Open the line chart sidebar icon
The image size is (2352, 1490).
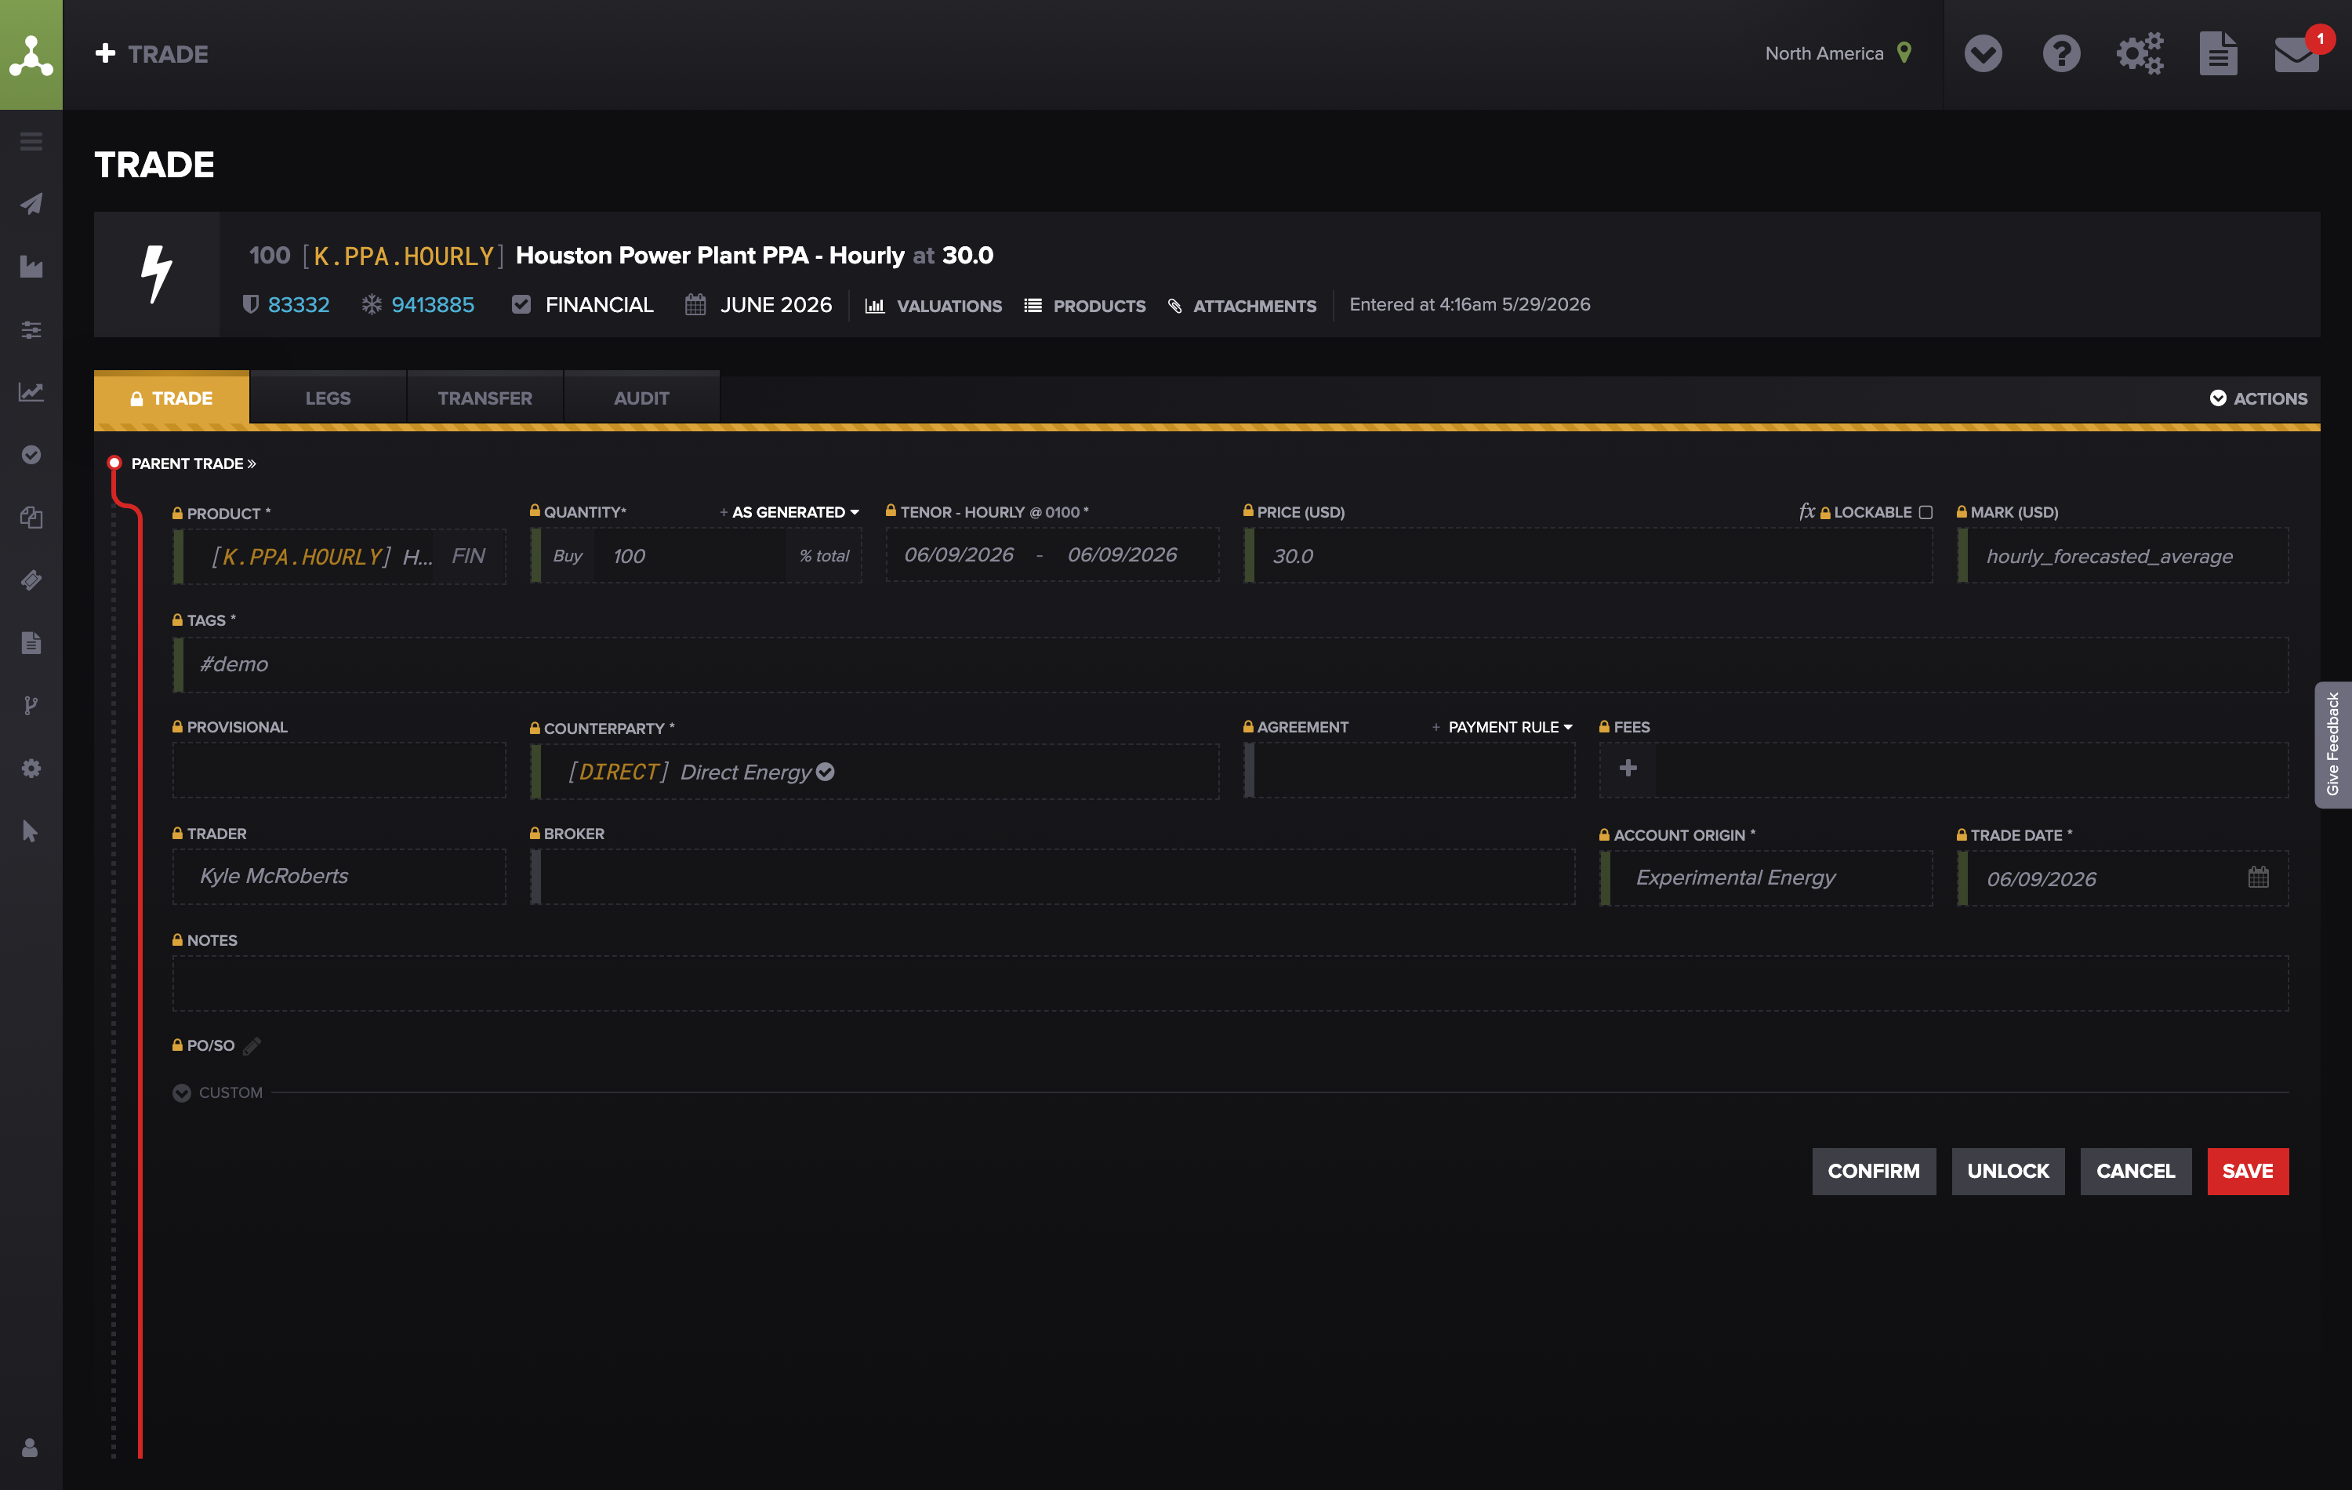tap(31, 392)
